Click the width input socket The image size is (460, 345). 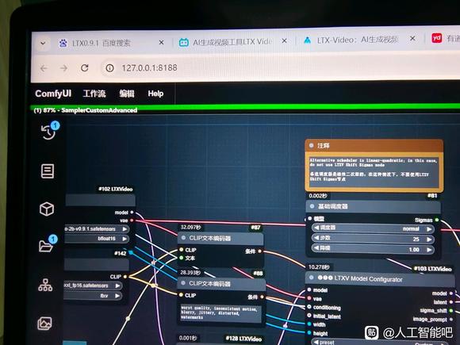(x=309, y=324)
